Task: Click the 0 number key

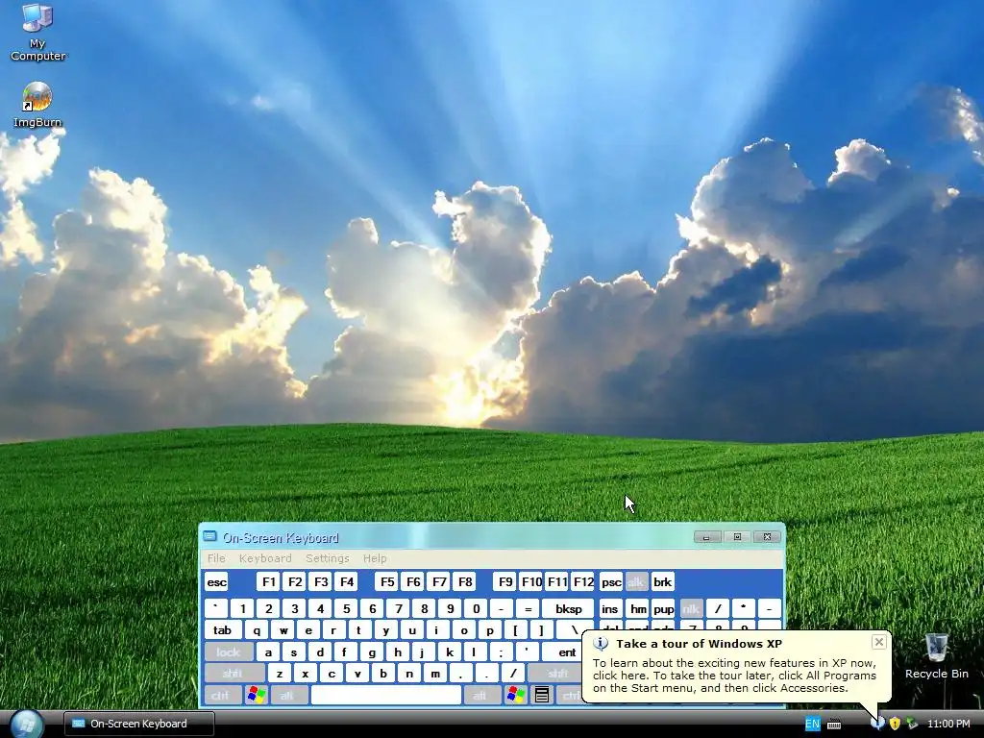Action: (477, 608)
